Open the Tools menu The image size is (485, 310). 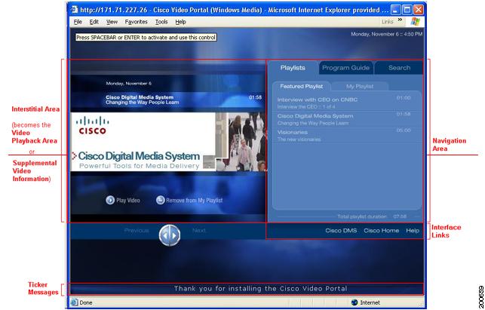point(161,22)
